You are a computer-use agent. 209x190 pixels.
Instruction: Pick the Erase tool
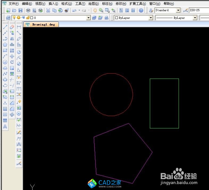click(12, 27)
